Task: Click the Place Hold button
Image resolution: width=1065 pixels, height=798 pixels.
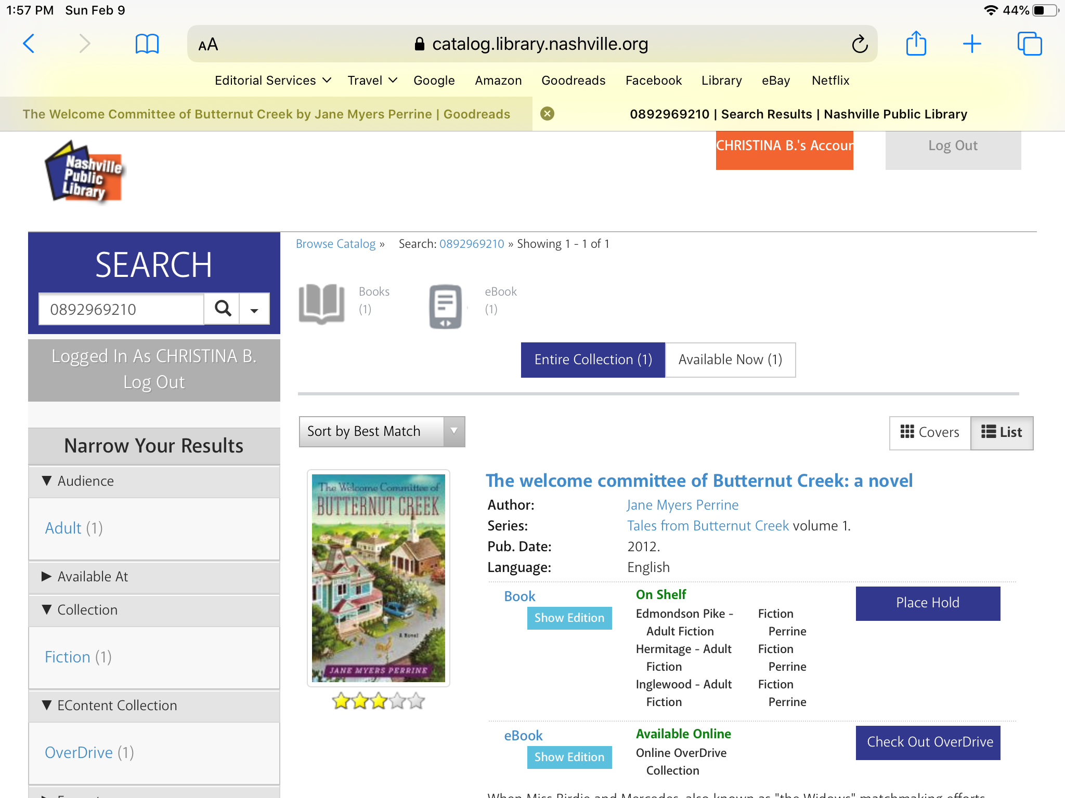Action: click(x=928, y=603)
